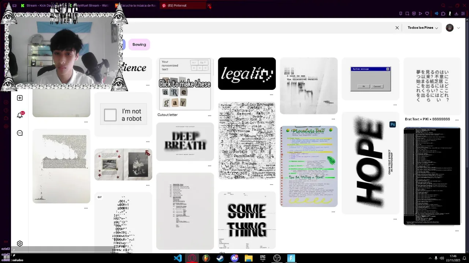
Task: Open the browser extensions cube icon
Action: (x=443, y=14)
